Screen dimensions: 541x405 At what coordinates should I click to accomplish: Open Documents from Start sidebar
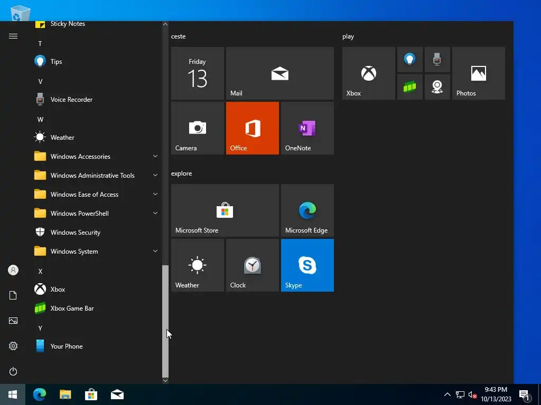[x=13, y=295]
